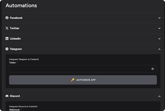This screenshot has height=111, width=165.
Task: Expand the Facebook section chevron
Action: tap(159, 18)
